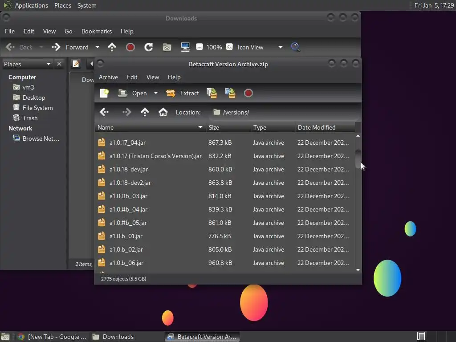Open the Help menu in the Downloads window
This screenshot has height=342, width=456.
pyautogui.click(x=127, y=31)
